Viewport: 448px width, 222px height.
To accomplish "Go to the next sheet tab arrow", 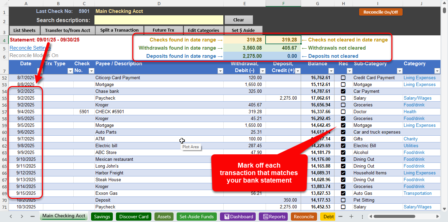I will pyautogui.click(x=22, y=217).
